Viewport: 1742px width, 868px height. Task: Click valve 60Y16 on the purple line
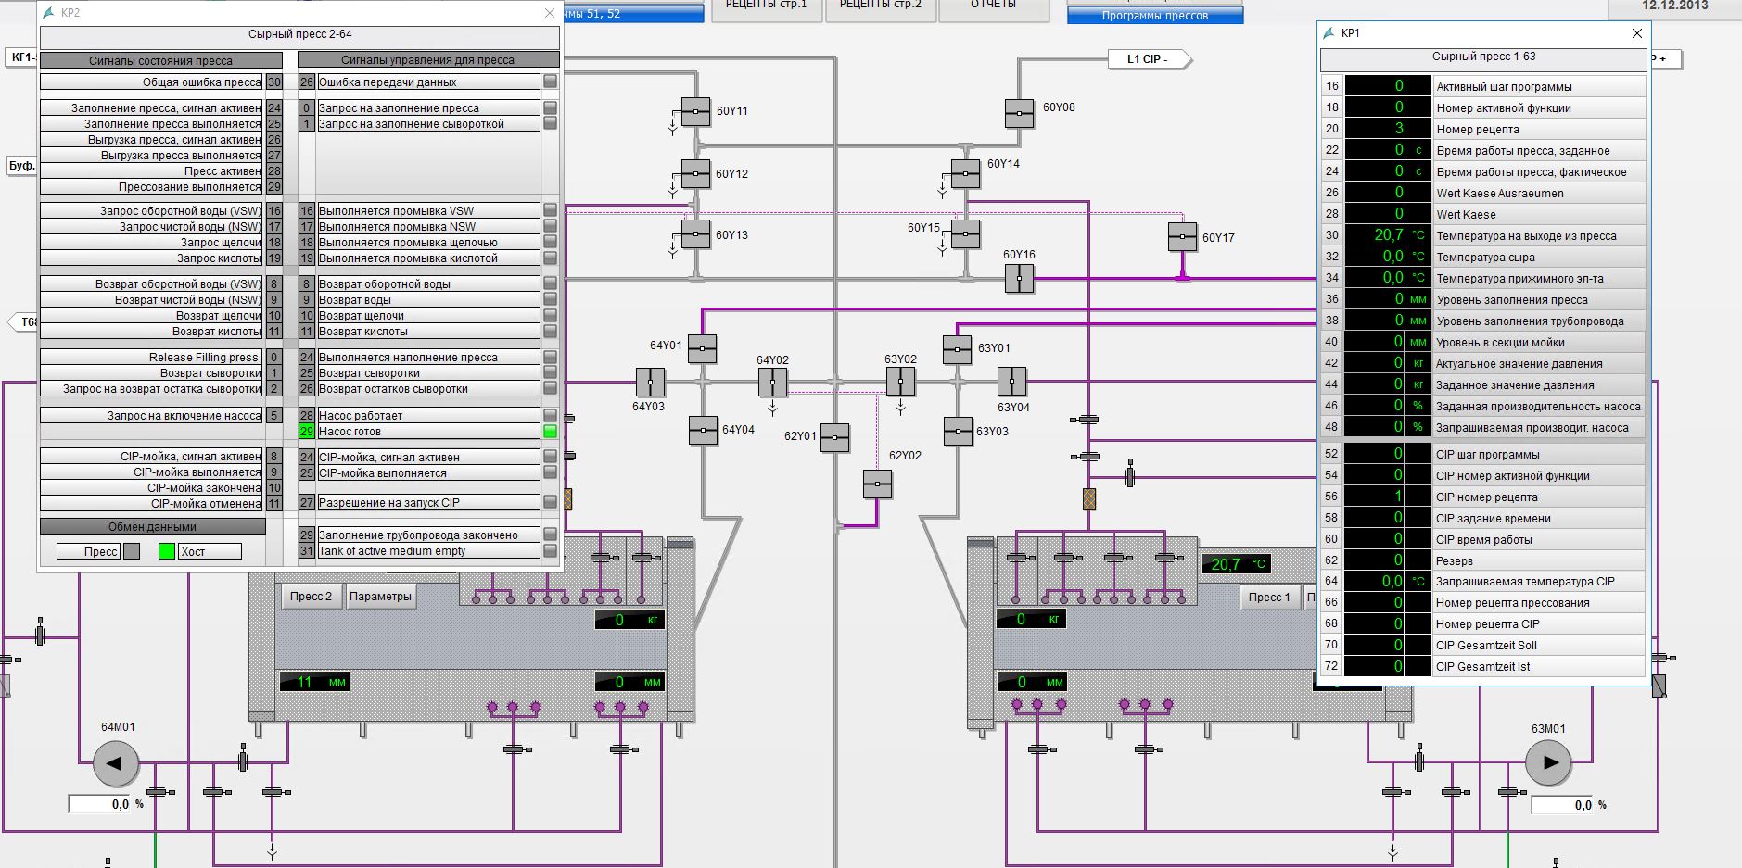[x=1019, y=278]
